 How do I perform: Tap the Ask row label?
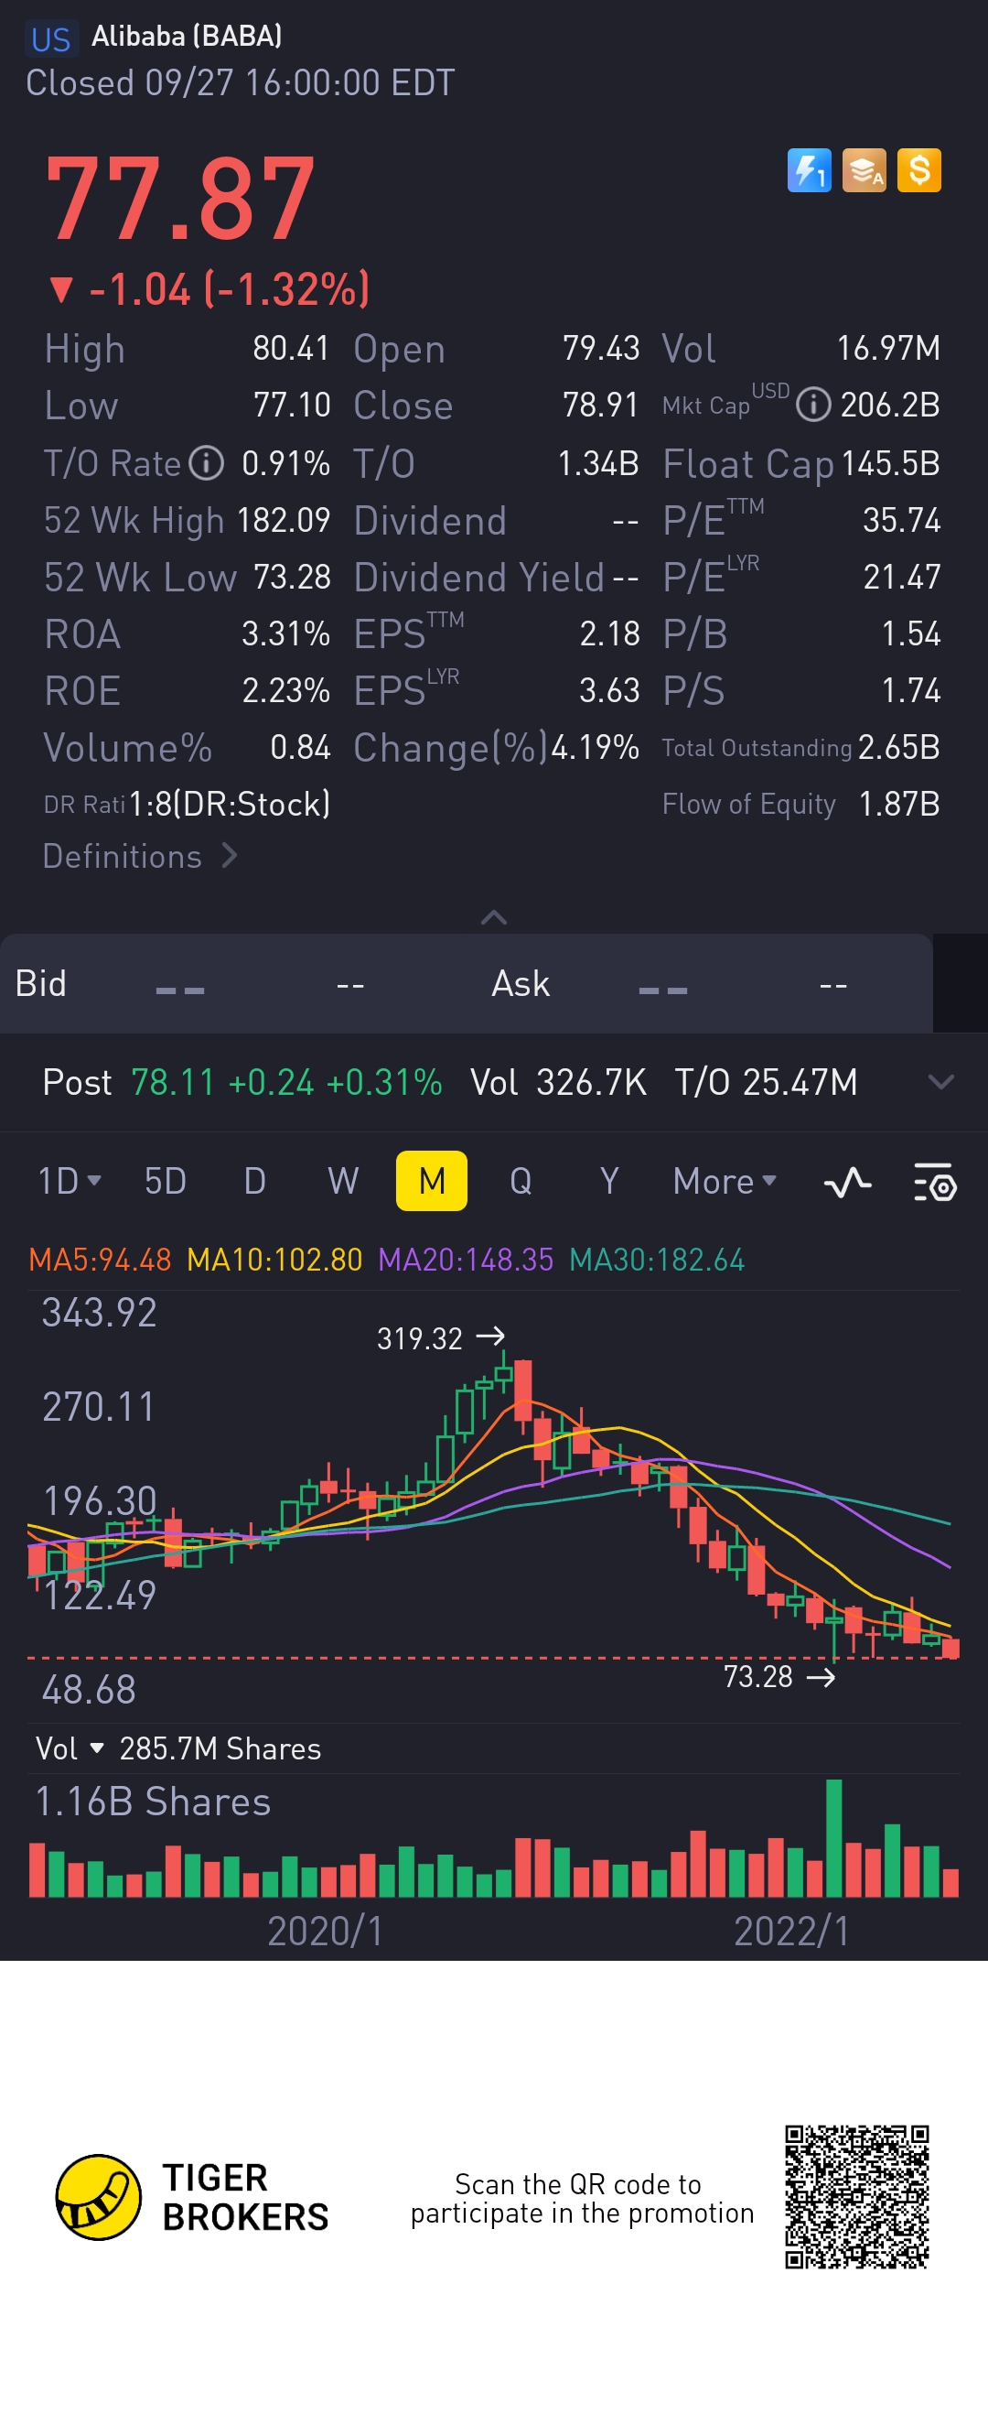pos(521,983)
